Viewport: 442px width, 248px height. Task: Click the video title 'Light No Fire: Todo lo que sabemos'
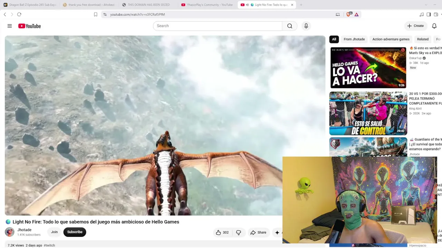click(96, 222)
